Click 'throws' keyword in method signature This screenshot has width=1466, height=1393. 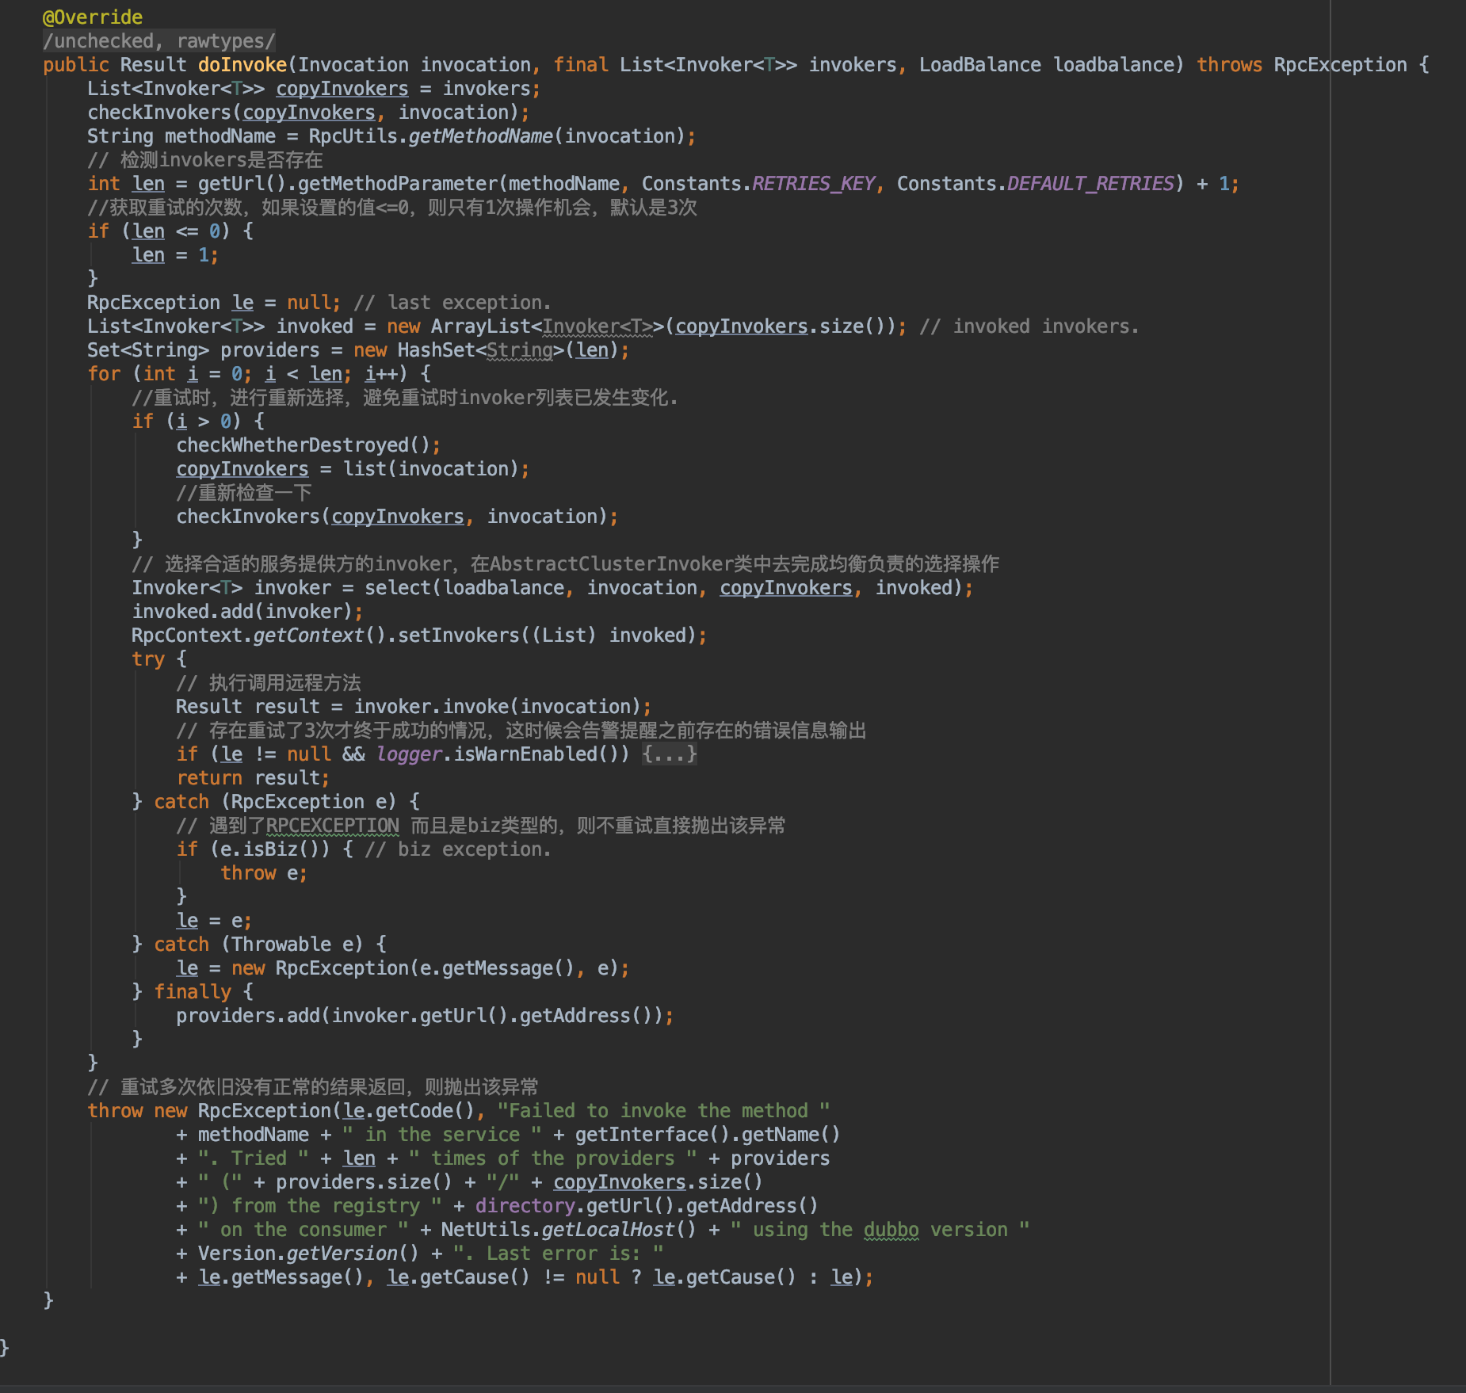click(x=1229, y=64)
